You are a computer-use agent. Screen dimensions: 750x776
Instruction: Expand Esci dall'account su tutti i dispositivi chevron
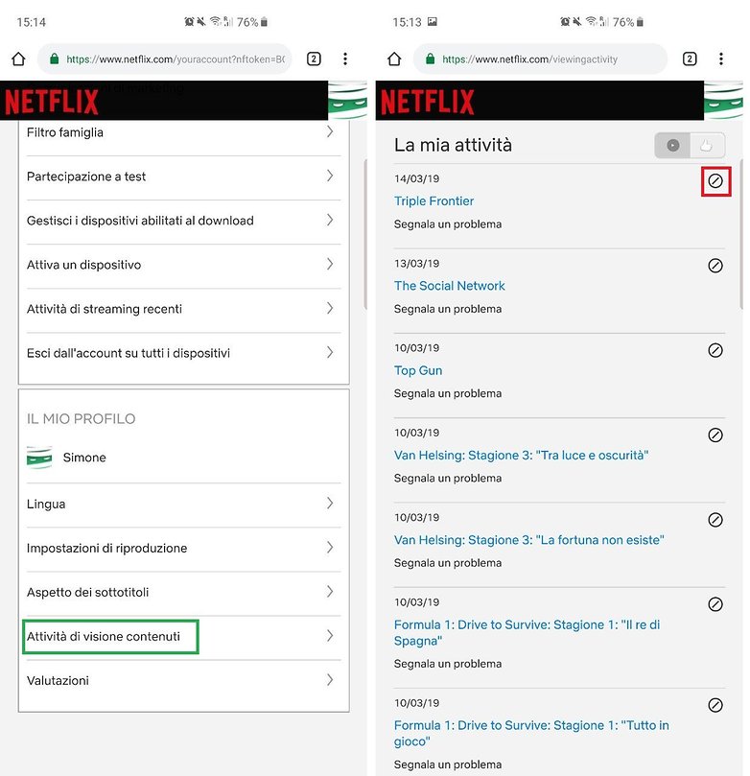[330, 352]
